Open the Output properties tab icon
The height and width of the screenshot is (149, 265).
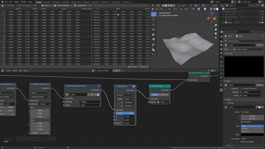point(221,46)
